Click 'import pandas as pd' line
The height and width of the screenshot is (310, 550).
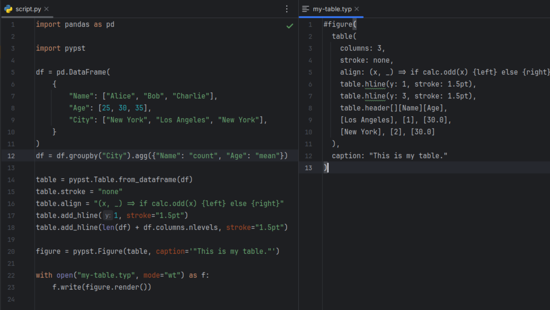pos(75,24)
